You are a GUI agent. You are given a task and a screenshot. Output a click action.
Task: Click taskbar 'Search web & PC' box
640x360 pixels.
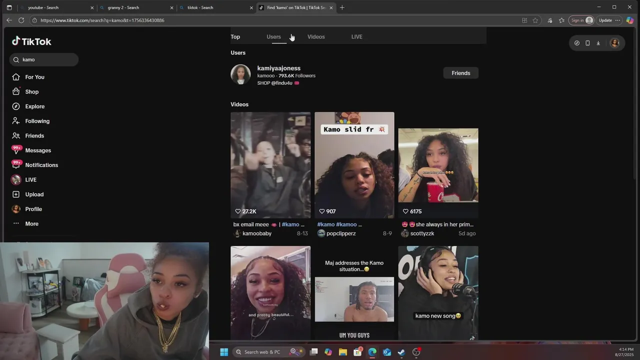269,352
